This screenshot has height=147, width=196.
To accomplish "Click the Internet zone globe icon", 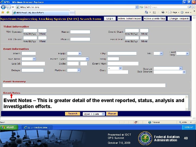I will click(150, 122).
